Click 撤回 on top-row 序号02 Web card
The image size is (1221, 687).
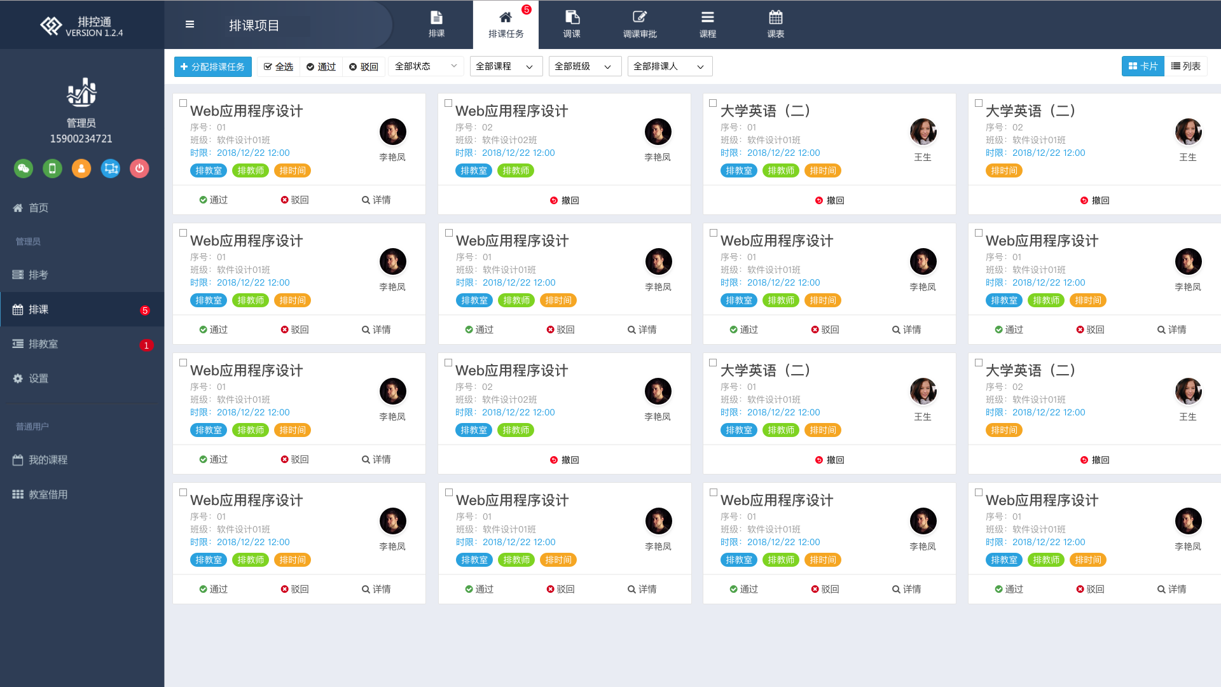[565, 200]
